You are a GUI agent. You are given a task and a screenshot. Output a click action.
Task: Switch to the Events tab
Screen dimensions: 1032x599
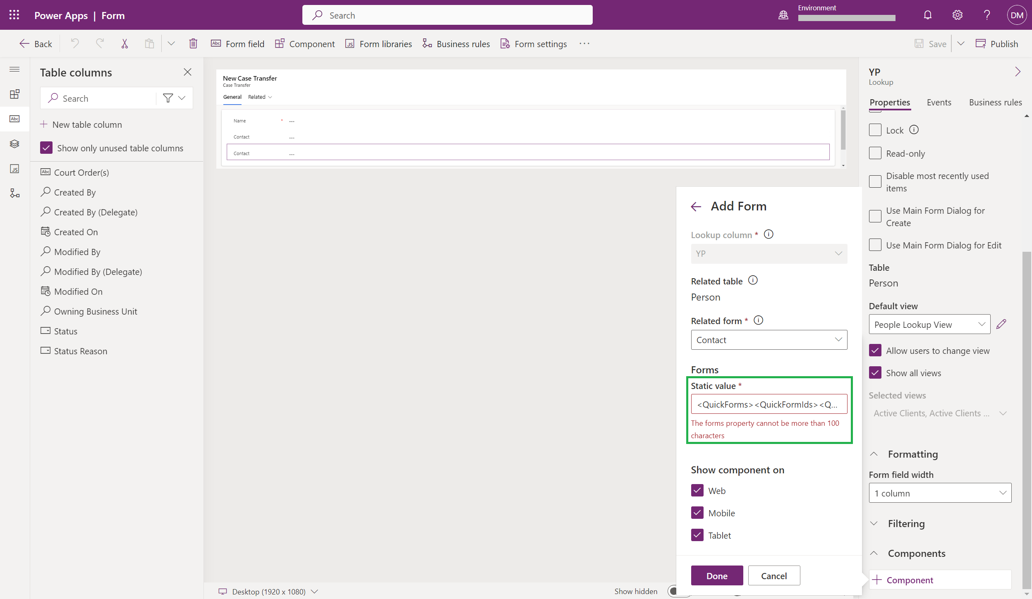point(939,102)
